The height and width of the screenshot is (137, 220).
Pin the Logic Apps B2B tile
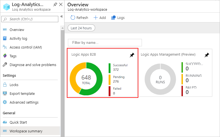(132, 55)
